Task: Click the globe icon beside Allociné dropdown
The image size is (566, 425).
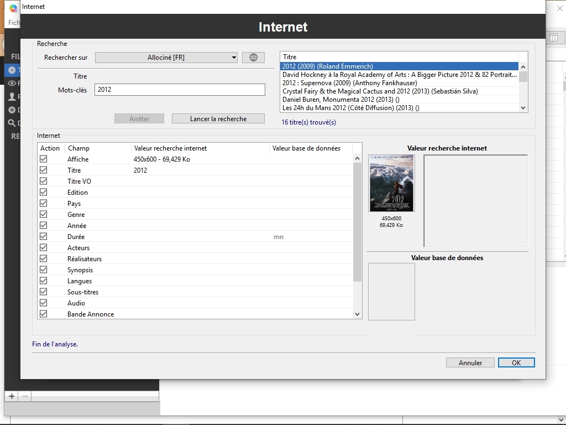Action: [x=253, y=58]
